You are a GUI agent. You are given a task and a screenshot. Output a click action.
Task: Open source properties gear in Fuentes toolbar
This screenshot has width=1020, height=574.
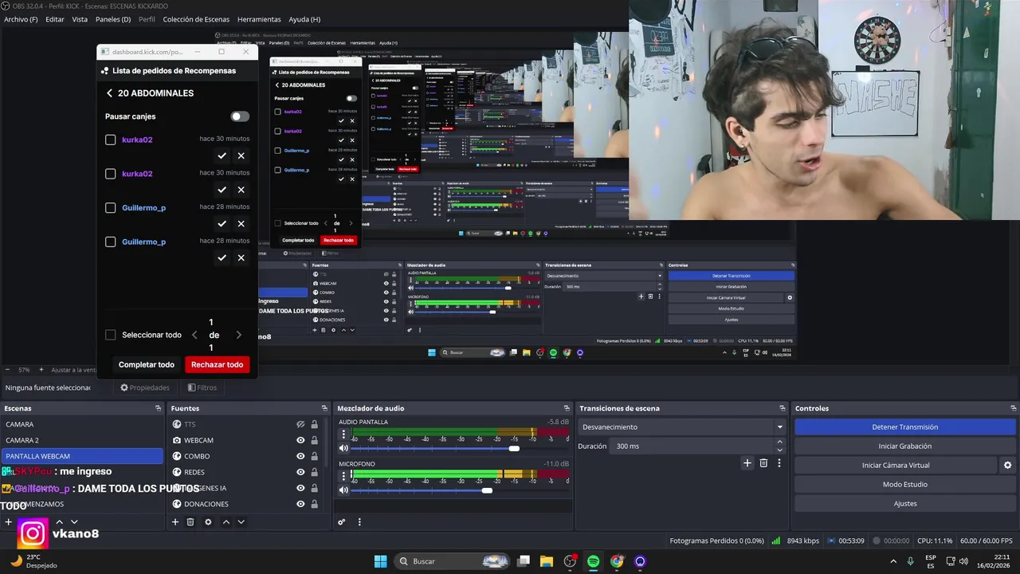208,522
